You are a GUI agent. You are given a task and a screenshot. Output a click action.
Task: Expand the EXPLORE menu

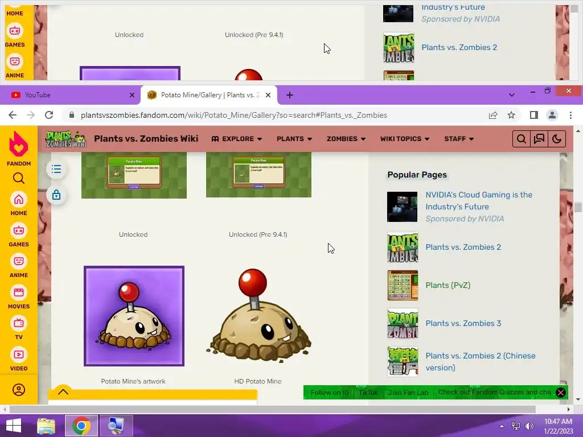[x=237, y=139]
